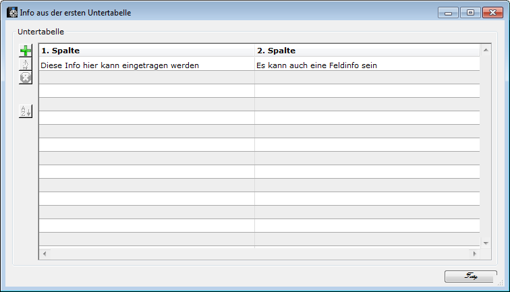Click the "1. Spalte" column header

[146, 51]
